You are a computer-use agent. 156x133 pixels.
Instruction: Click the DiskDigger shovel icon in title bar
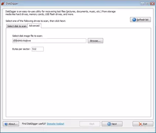[x=3, y=3]
